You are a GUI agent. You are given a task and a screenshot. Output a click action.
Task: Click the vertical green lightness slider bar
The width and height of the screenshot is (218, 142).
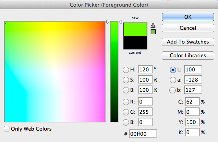114,72
